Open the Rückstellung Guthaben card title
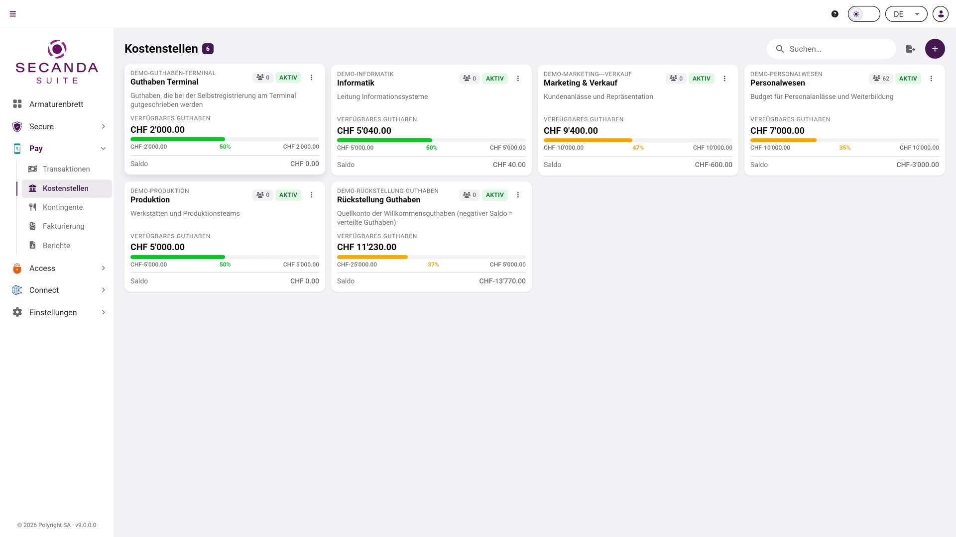This screenshot has width=956, height=537. (x=378, y=200)
